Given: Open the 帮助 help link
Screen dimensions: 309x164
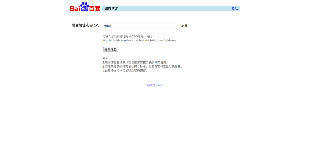Looking at the screenshot, I should click(234, 9).
